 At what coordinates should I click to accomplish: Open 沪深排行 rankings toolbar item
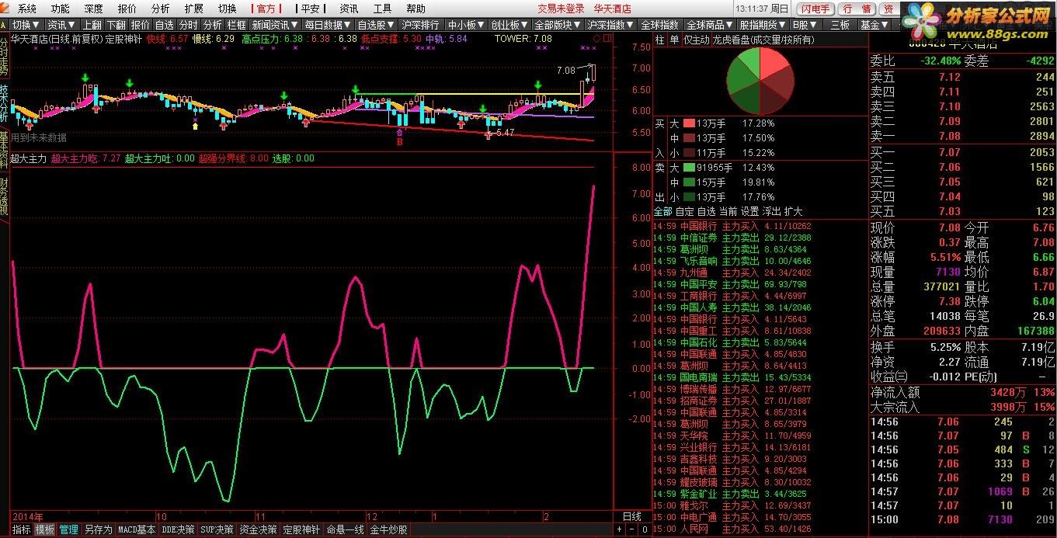[422, 25]
